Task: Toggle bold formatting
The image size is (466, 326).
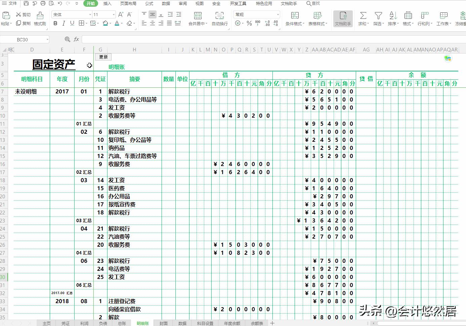Action: click(x=55, y=24)
